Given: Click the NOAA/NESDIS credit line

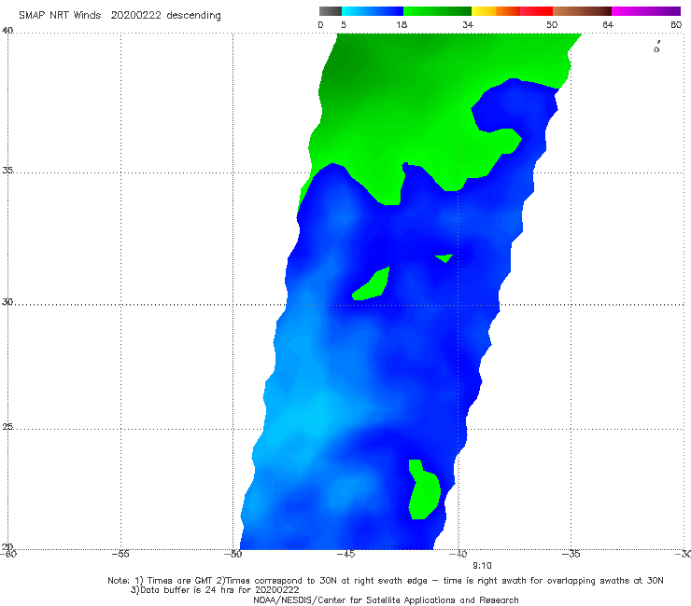Looking at the screenshot, I should pos(386,599).
